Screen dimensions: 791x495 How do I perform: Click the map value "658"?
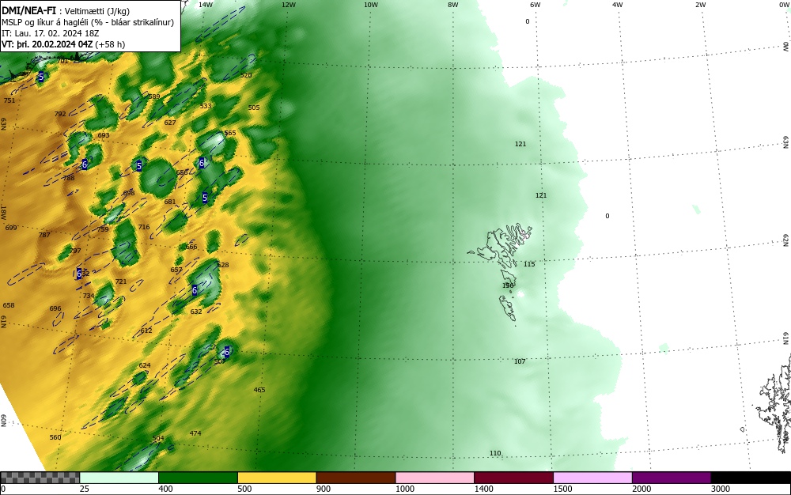pos(9,305)
